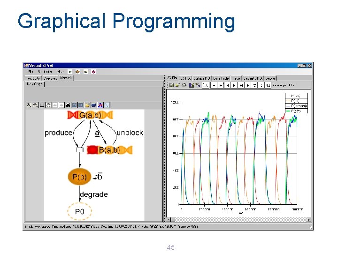This screenshot has height=253, width=338.
Task: Click the purple power stop icon
Action: (93, 72)
